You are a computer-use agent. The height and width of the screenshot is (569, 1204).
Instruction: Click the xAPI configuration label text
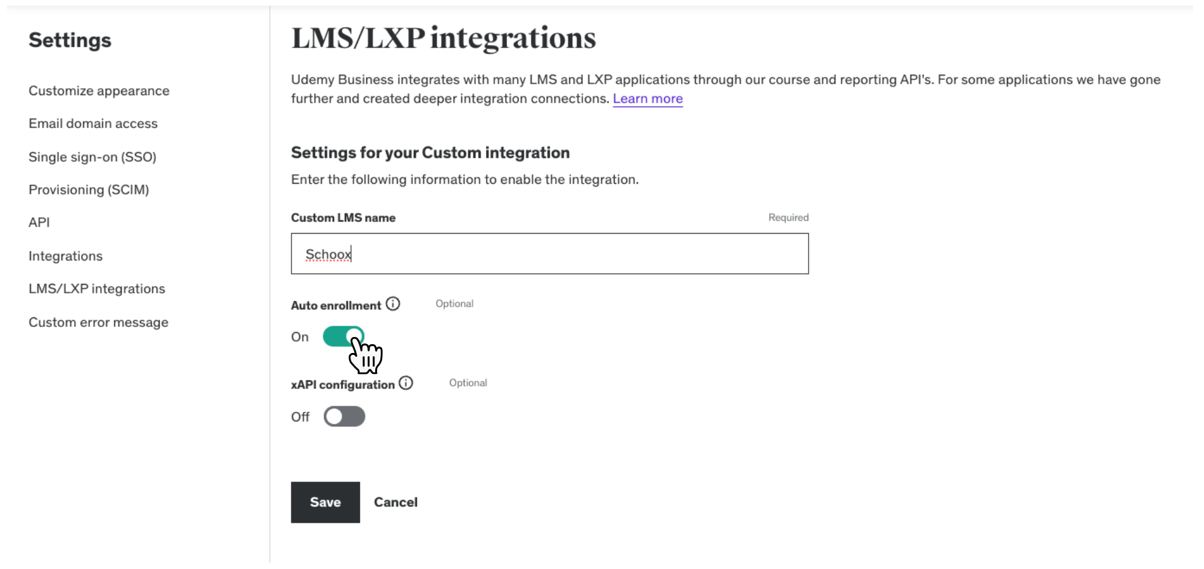click(343, 385)
